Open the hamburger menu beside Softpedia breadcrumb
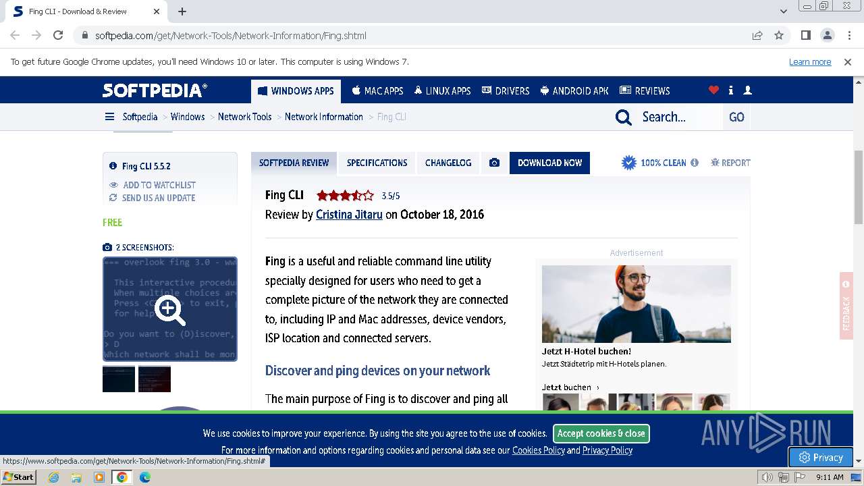The width and height of the screenshot is (864, 486). coord(109,117)
